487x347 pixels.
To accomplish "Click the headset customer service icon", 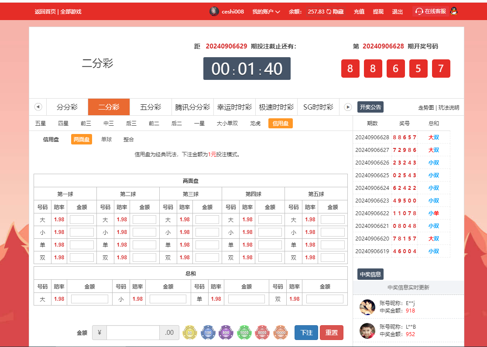I will [x=419, y=11].
